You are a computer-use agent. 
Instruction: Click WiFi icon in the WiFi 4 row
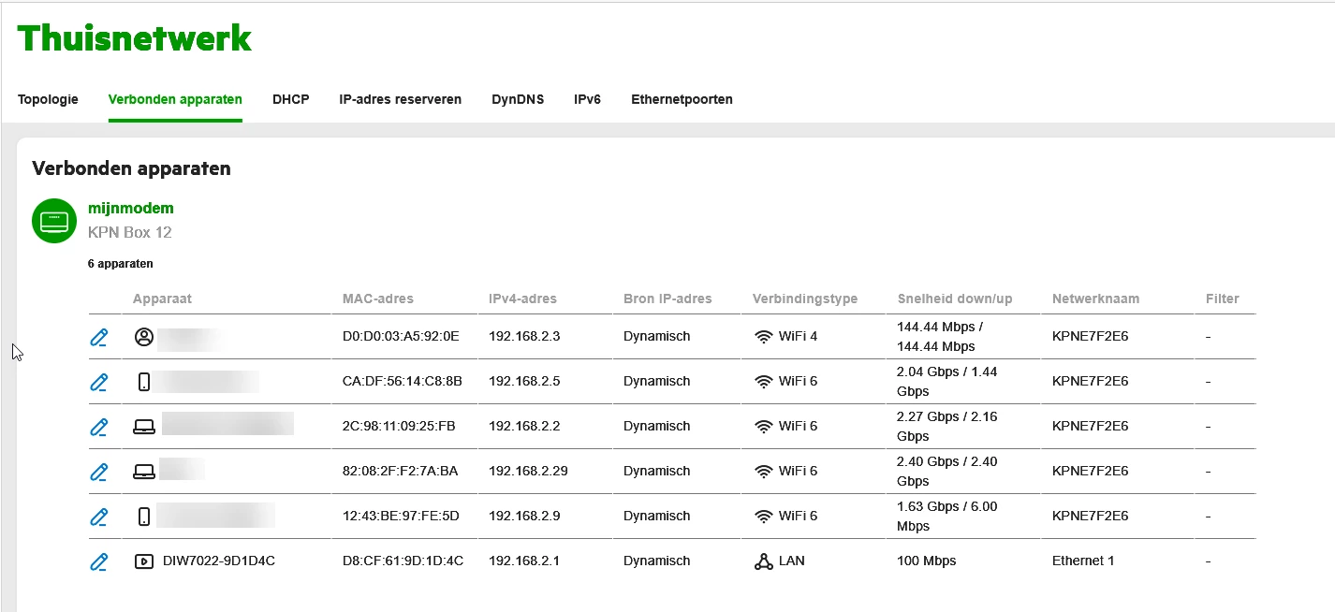[x=763, y=337]
